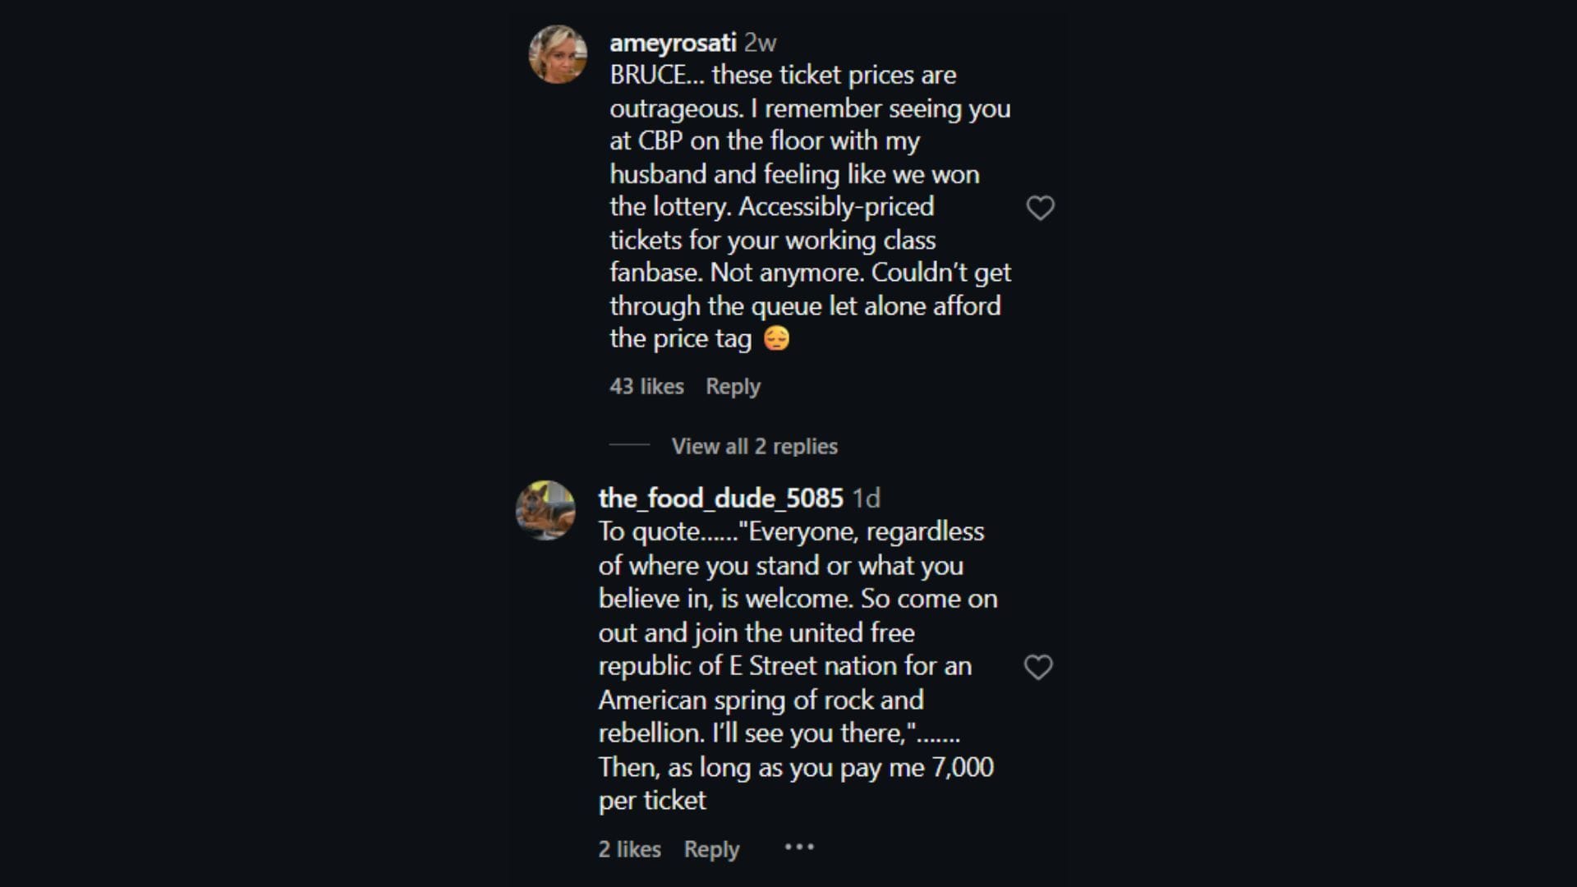Select the username the_food_dude_5085
1577x887 pixels.
(720, 497)
